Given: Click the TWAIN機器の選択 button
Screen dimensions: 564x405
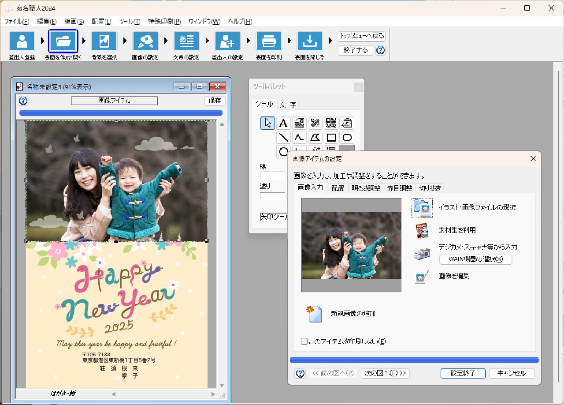Looking at the screenshot, I should pyautogui.click(x=476, y=259).
